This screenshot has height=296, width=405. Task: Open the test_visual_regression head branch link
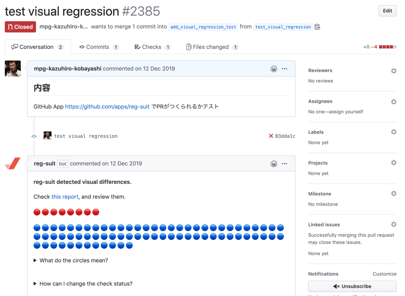click(283, 27)
